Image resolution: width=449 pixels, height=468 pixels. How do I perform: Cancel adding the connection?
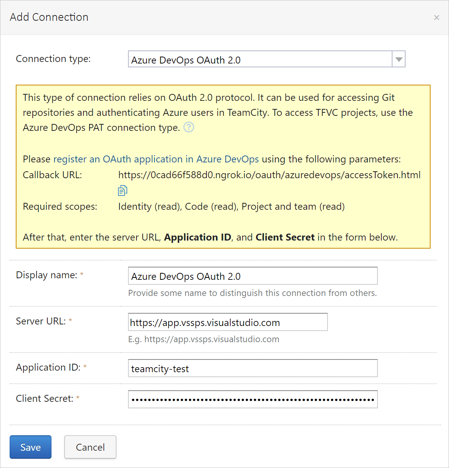(90, 447)
